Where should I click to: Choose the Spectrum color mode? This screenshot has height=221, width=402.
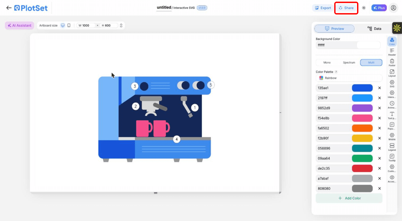[349, 63]
